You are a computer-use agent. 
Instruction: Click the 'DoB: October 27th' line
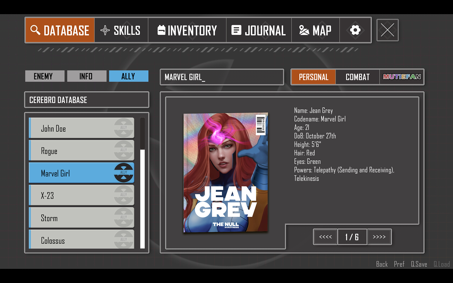315,136
